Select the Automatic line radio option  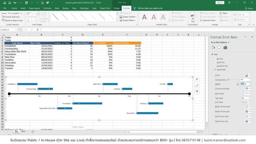click(215, 70)
